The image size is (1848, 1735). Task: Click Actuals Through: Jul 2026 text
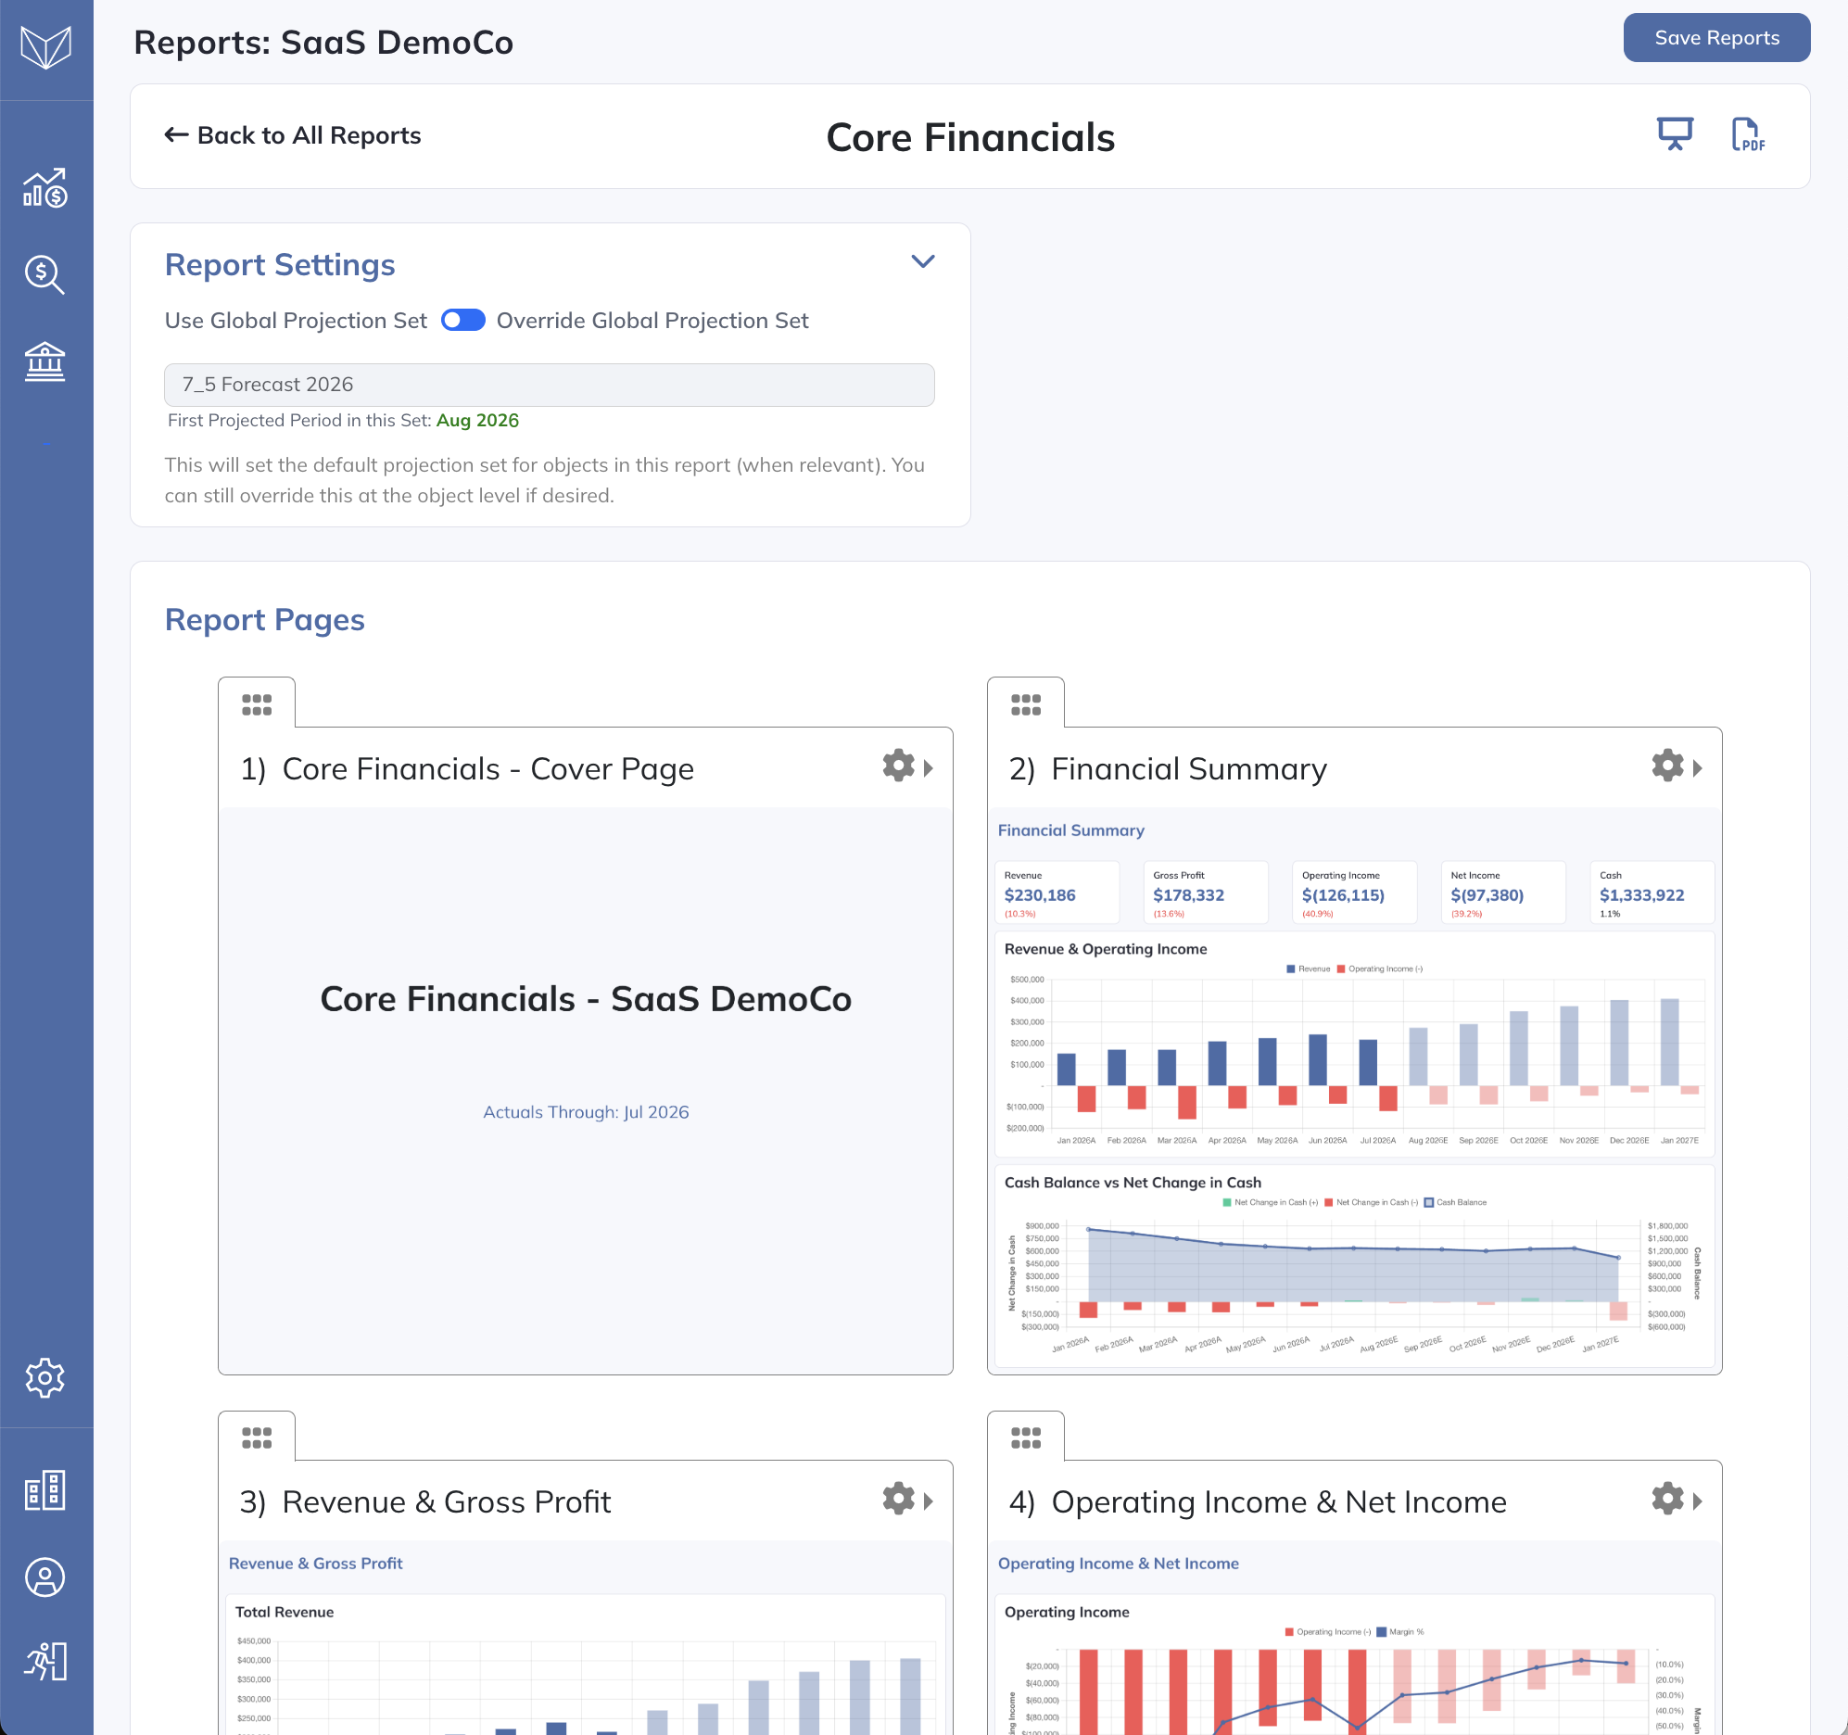(x=586, y=1112)
